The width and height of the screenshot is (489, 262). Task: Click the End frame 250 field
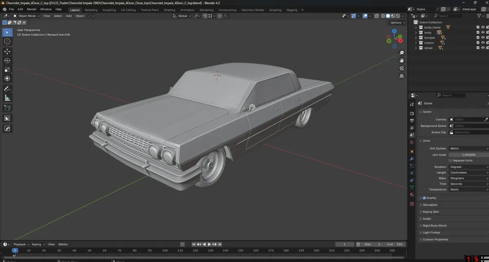(395, 244)
